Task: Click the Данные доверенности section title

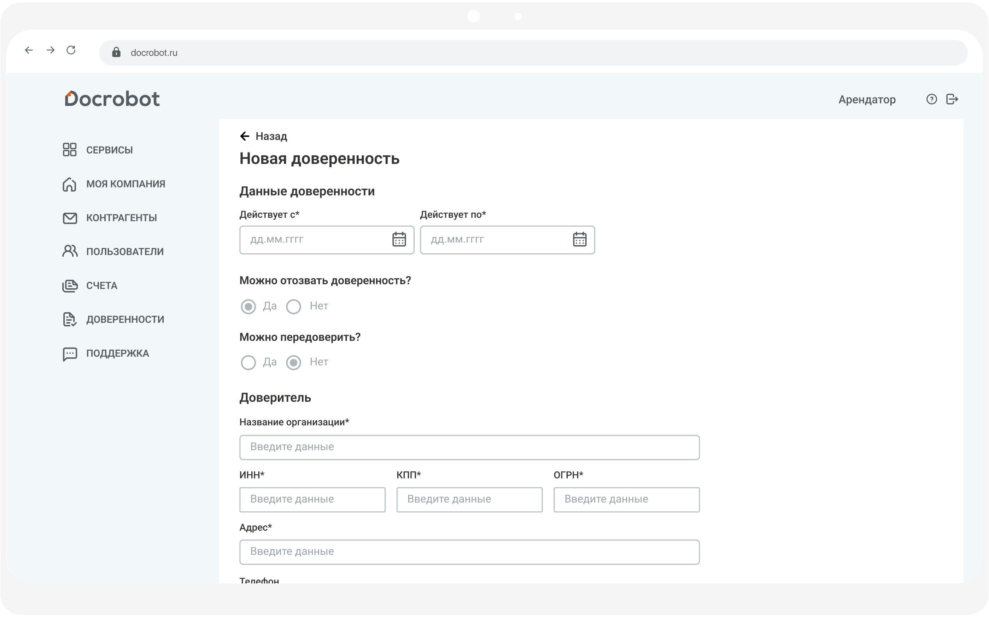Action: pos(307,191)
